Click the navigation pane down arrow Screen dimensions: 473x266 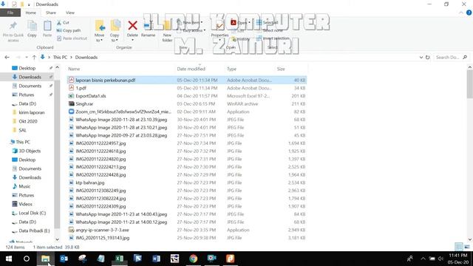pyautogui.click(x=57, y=239)
